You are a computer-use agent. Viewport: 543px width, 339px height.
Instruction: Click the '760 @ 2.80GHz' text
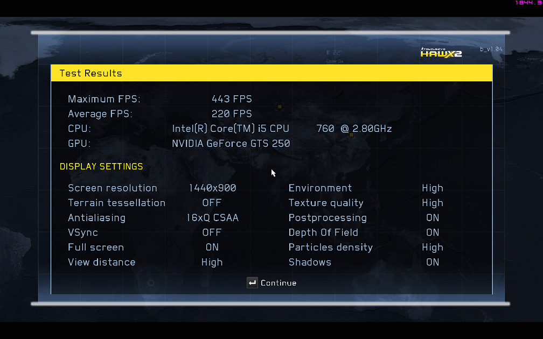(354, 129)
